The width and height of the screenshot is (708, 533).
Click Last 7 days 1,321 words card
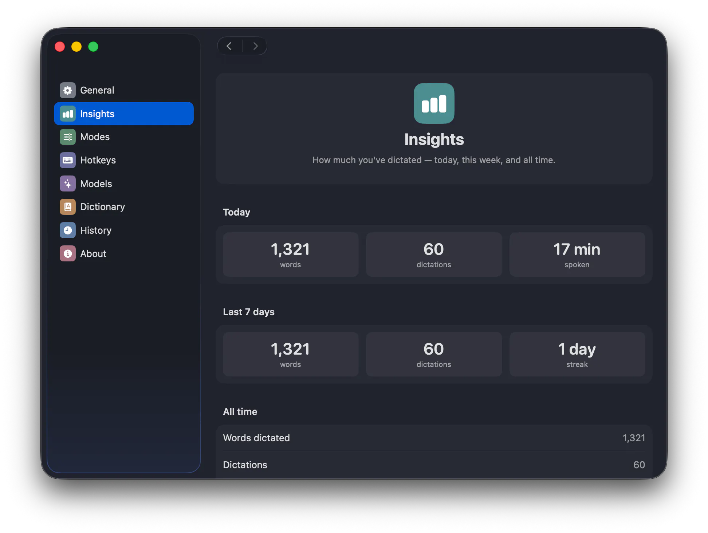click(291, 354)
